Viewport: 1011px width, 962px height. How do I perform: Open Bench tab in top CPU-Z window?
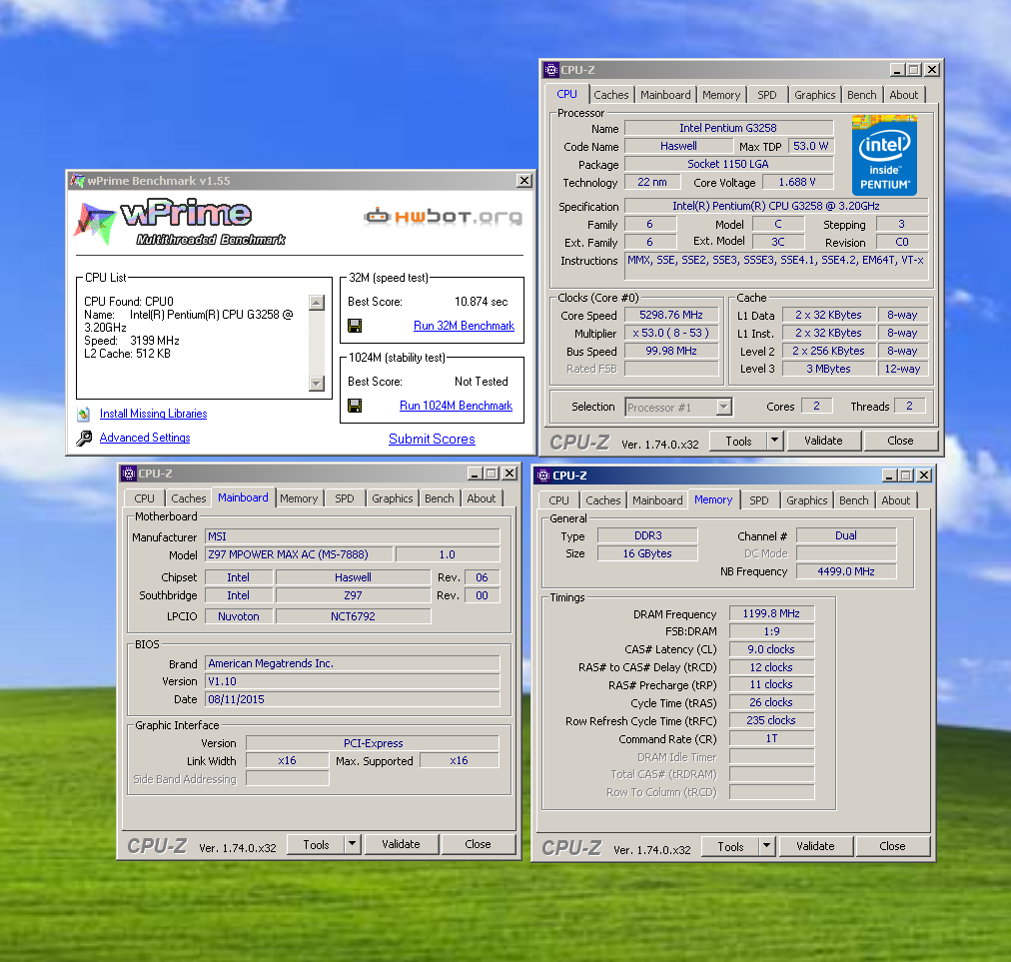click(861, 95)
